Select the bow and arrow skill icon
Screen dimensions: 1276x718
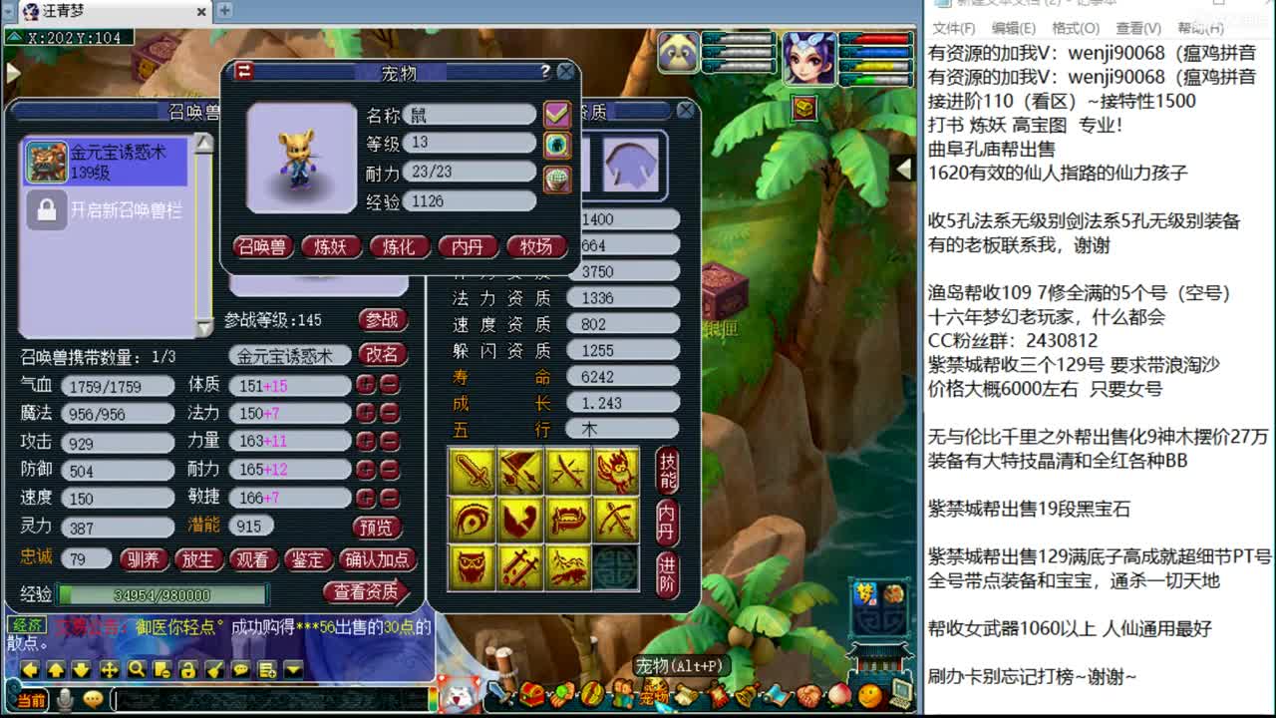click(616, 519)
